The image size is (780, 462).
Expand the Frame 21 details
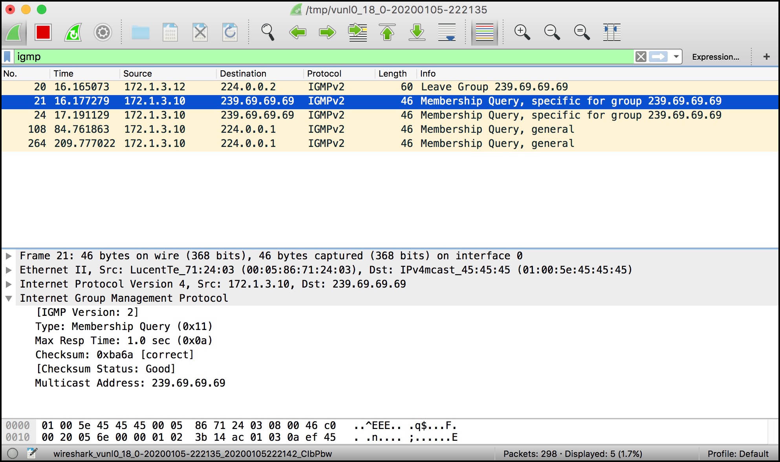click(x=9, y=256)
